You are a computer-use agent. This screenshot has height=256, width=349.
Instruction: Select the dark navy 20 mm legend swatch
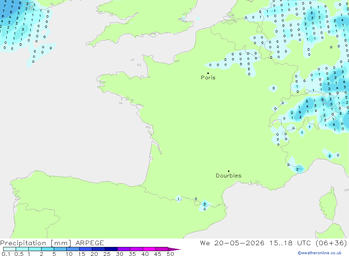98,249
